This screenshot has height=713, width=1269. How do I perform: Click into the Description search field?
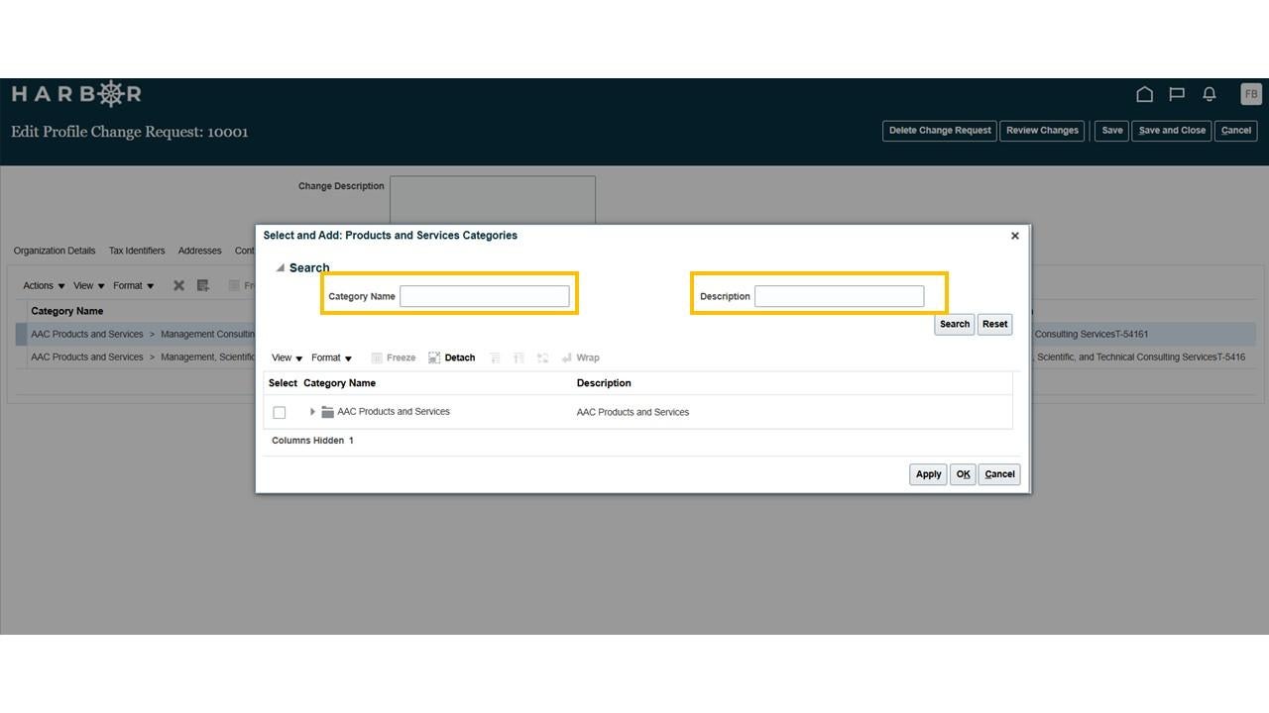click(839, 296)
